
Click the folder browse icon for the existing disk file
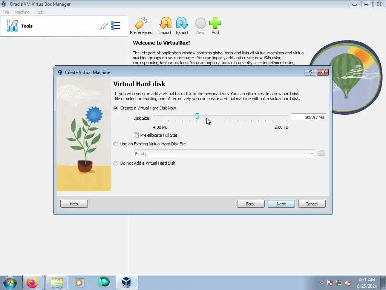click(321, 153)
